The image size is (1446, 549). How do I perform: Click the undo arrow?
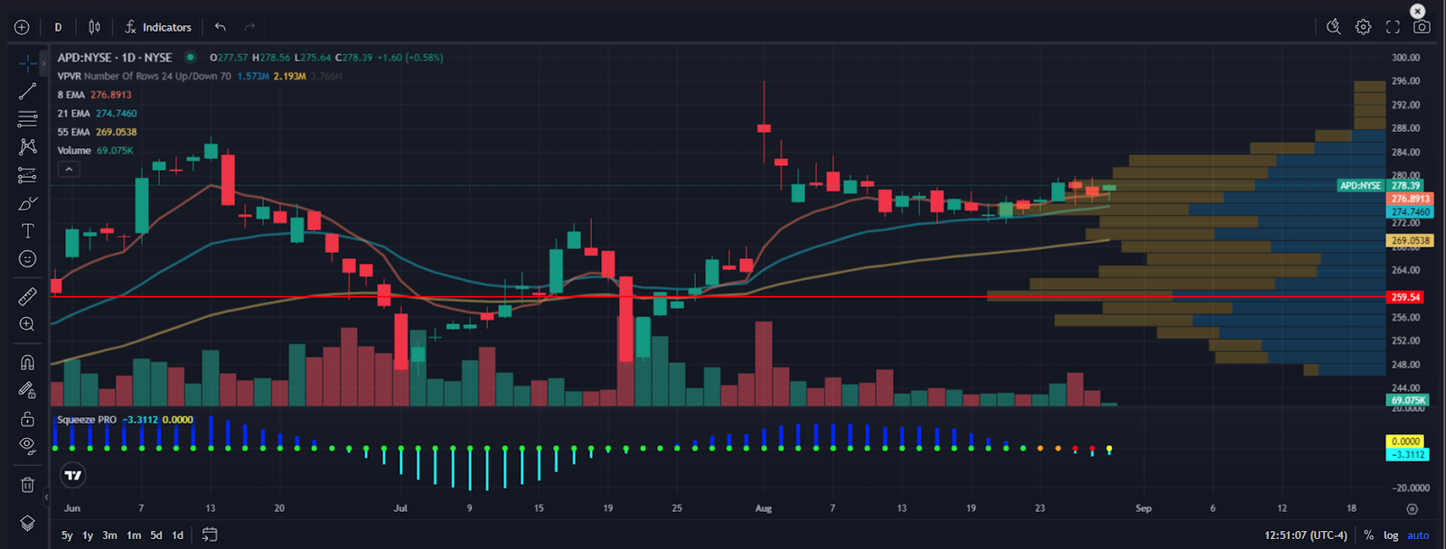[221, 27]
